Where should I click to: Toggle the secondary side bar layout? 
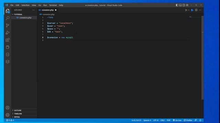click(x=184, y=5)
